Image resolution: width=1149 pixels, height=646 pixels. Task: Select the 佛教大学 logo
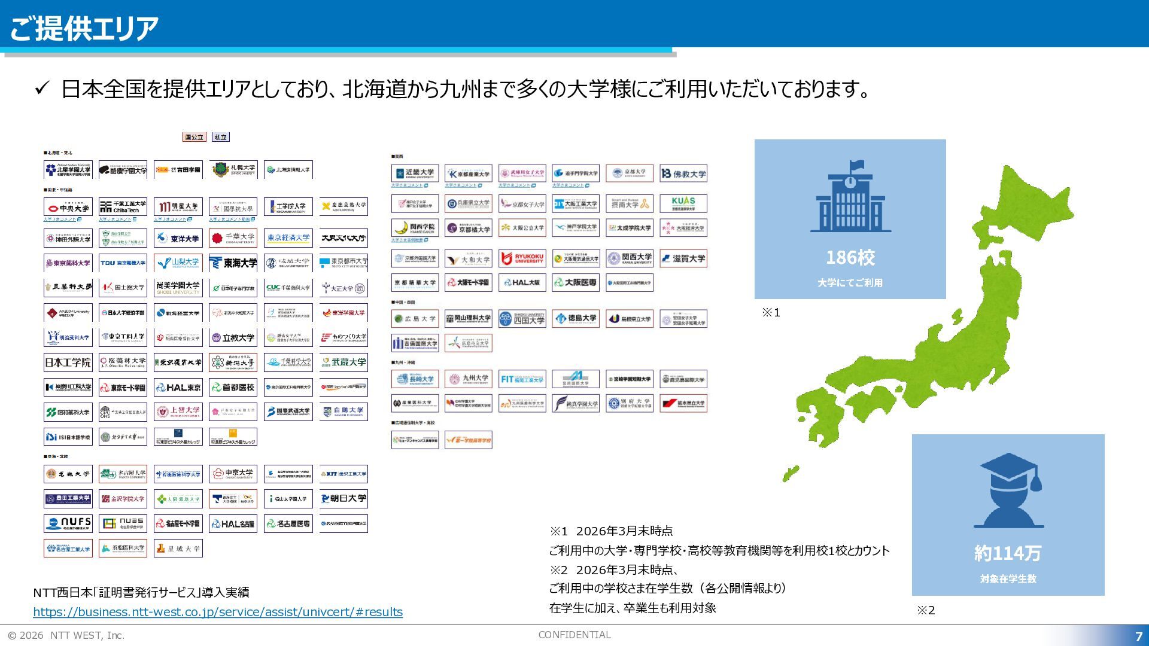tap(683, 173)
